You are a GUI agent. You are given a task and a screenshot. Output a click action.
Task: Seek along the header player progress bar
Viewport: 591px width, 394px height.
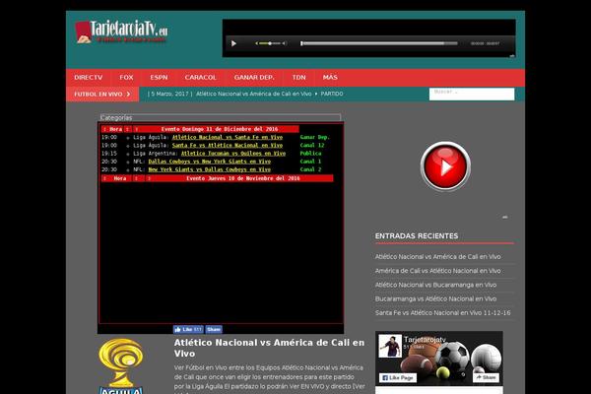[379, 43]
